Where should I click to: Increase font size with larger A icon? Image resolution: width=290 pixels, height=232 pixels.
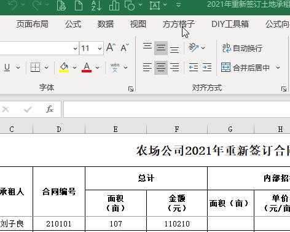pos(111,47)
